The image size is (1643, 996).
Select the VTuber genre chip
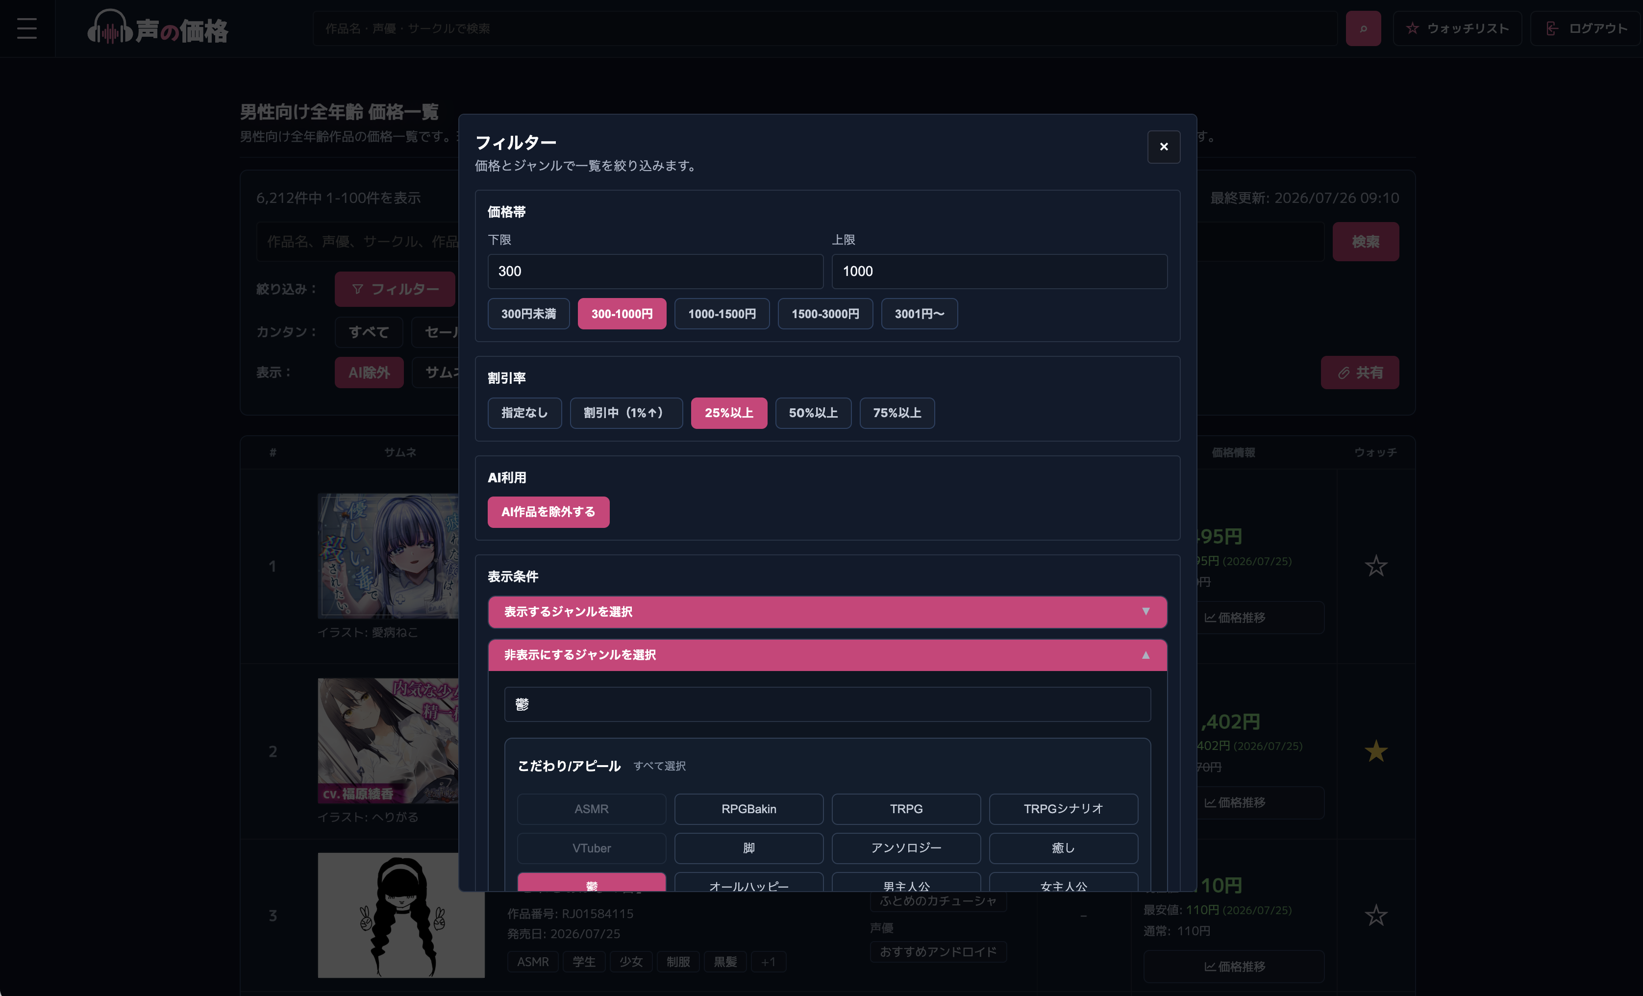[x=592, y=848]
